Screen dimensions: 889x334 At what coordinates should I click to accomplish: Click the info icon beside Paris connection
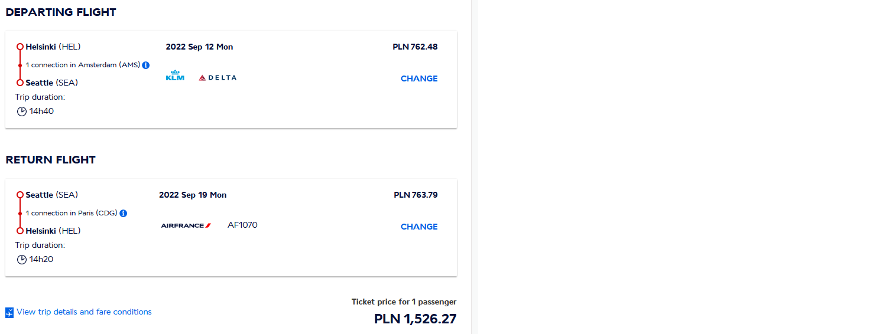click(124, 214)
